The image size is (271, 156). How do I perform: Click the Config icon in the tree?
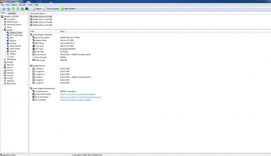click(x=5, y=78)
